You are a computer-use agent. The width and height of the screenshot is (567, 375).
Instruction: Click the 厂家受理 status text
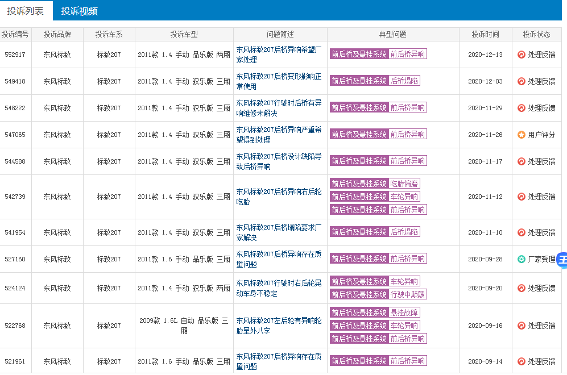click(541, 259)
